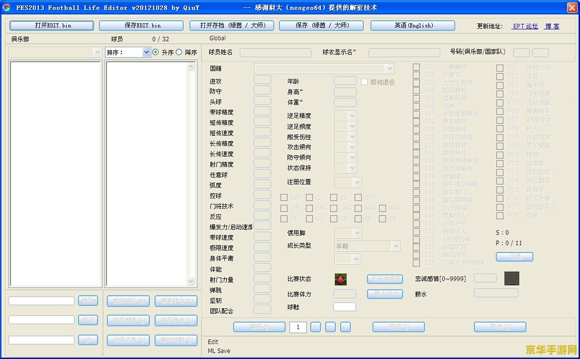The width and height of the screenshot is (580, 359).
Task: Switch to the Global tab
Action: click(217, 38)
